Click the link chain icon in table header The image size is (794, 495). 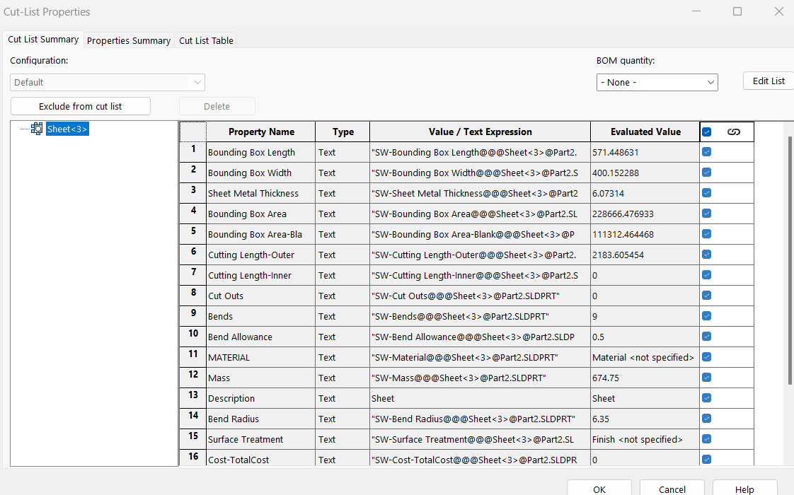(733, 132)
